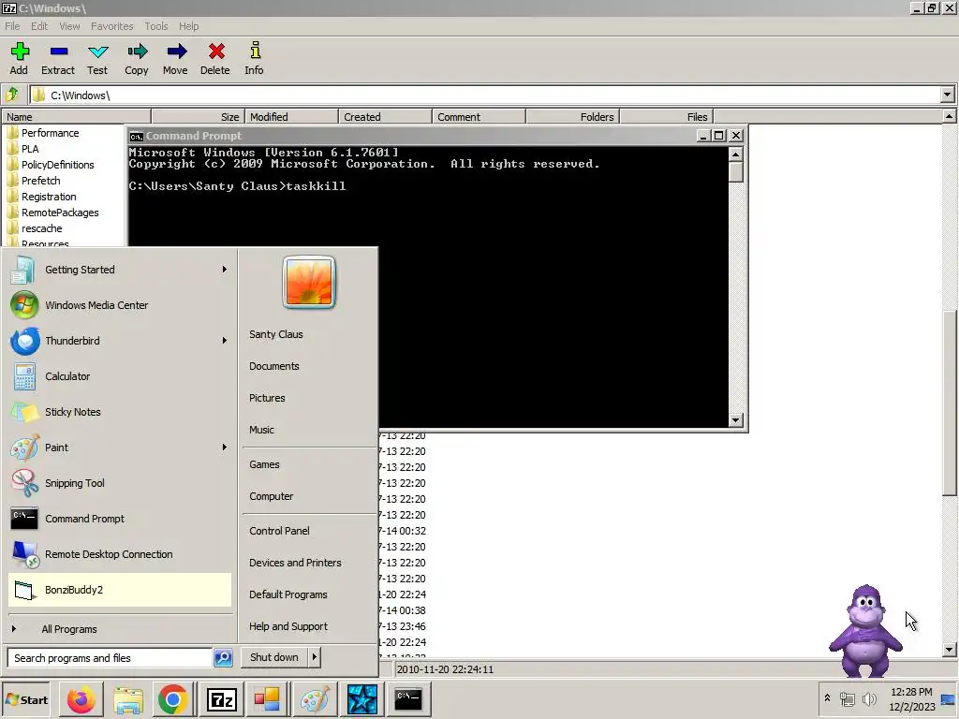
Task: Open Computer from Start menu
Action: click(x=271, y=496)
